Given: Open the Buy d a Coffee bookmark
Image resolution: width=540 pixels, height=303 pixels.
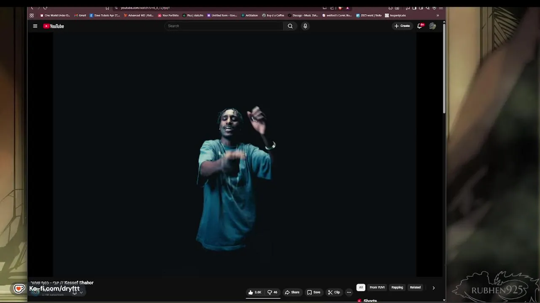Looking at the screenshot, I should [x=273, y=16].
